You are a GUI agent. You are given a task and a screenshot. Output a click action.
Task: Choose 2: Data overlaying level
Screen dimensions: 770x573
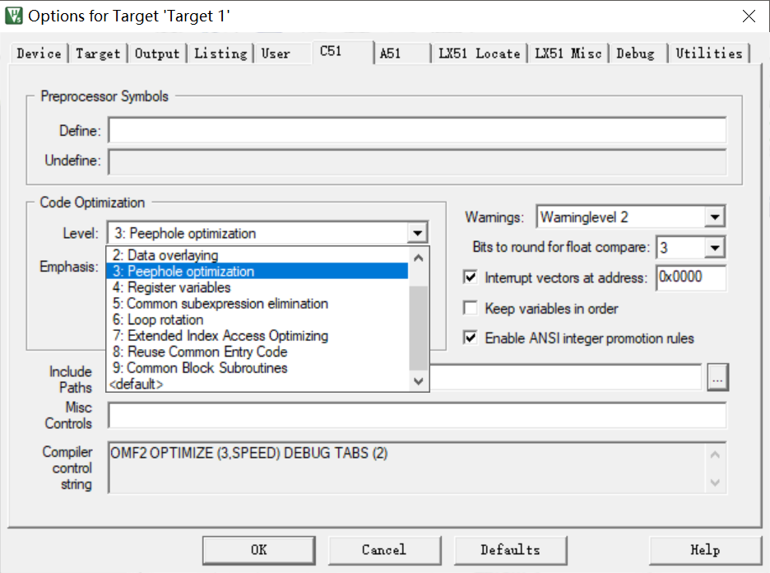[x=257, y=255]
